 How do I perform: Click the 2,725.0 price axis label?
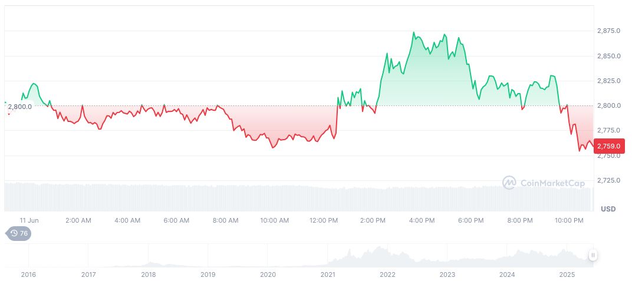click(608, 180)
